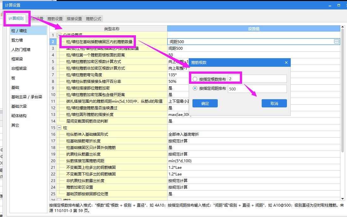The image size is (347, 217).
Task: Collapse the 公共设置项 group in row 1
Action: point(59,35)
